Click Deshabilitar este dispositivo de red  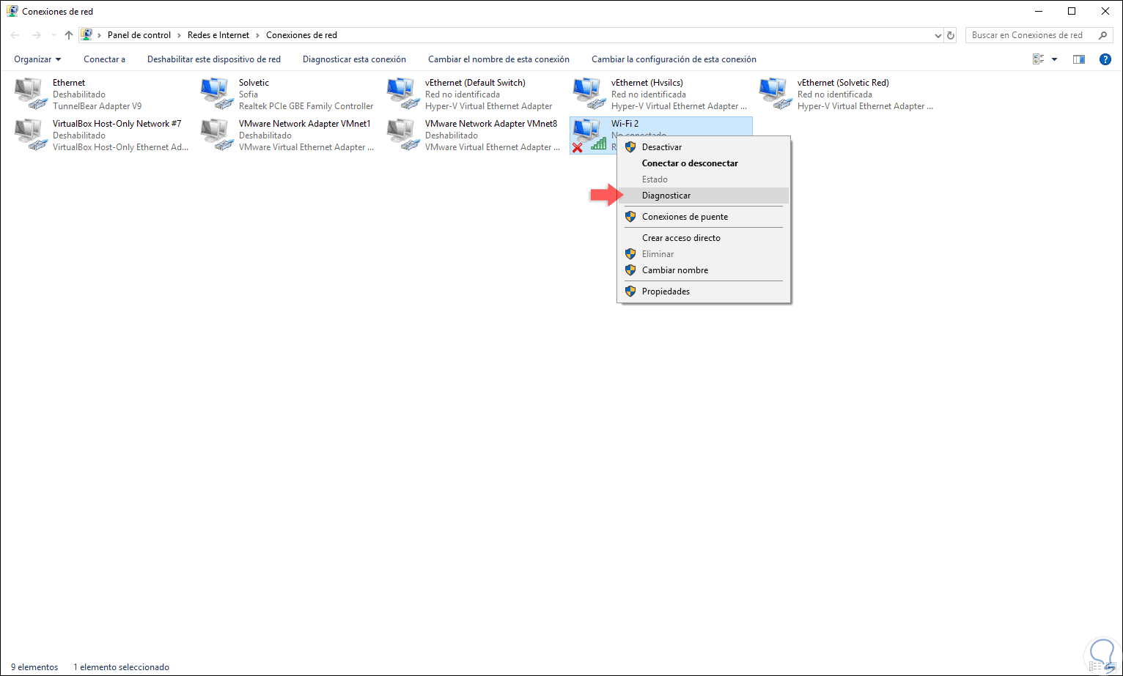pyautogui.click(x=214, y=59)
